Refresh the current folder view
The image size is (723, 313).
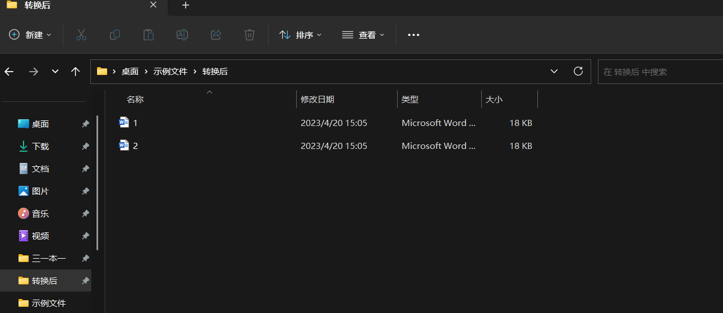[578, 71]
